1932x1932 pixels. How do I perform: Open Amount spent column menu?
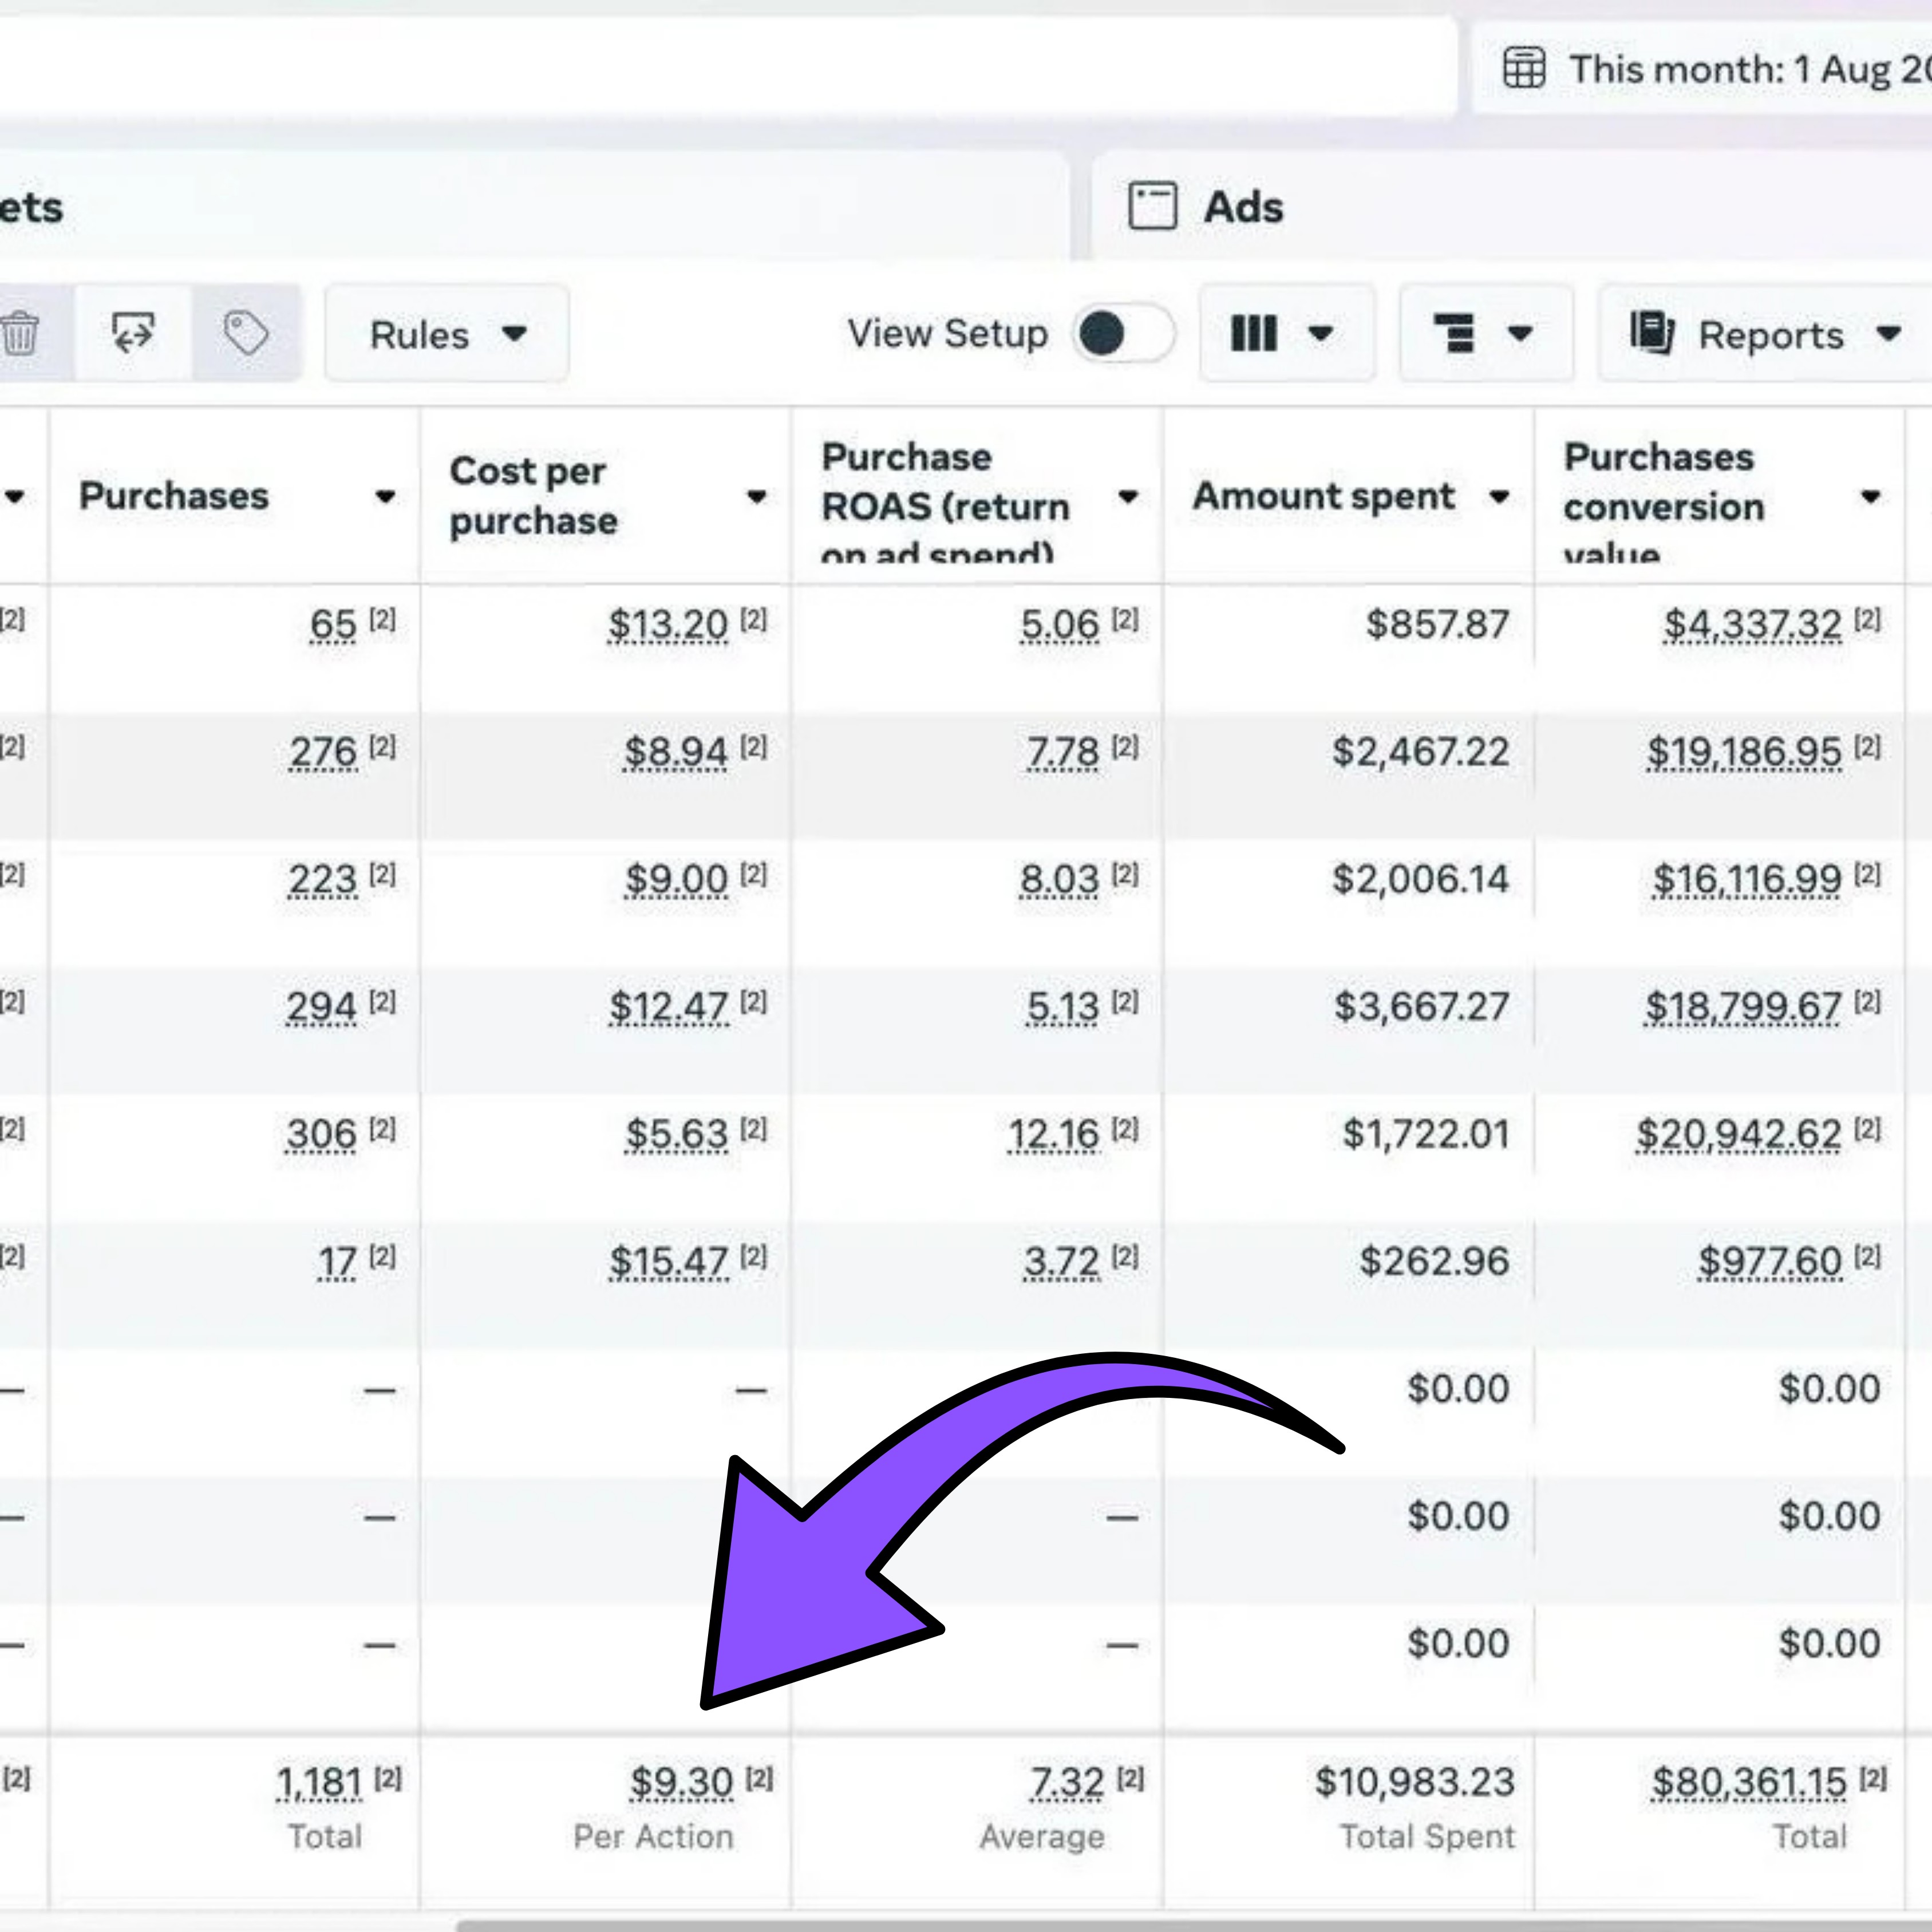(x=1499, y=496)
